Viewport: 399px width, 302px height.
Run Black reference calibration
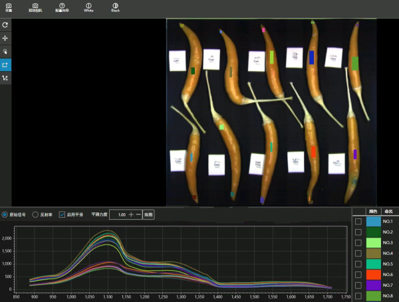pos(115,7)
